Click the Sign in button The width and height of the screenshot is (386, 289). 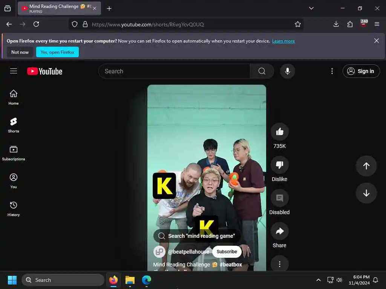pyautogui.click(x=361, y=71)
